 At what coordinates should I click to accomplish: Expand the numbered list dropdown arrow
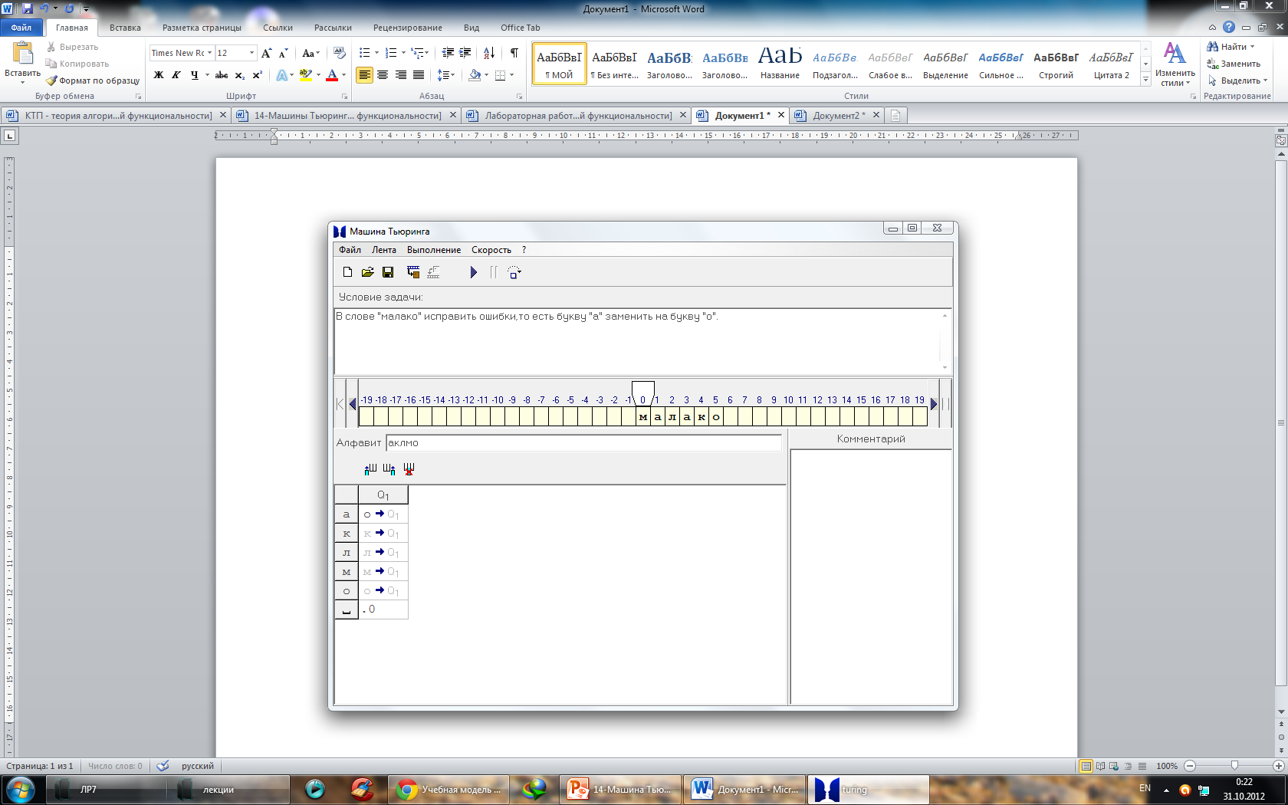click(402, 53)
